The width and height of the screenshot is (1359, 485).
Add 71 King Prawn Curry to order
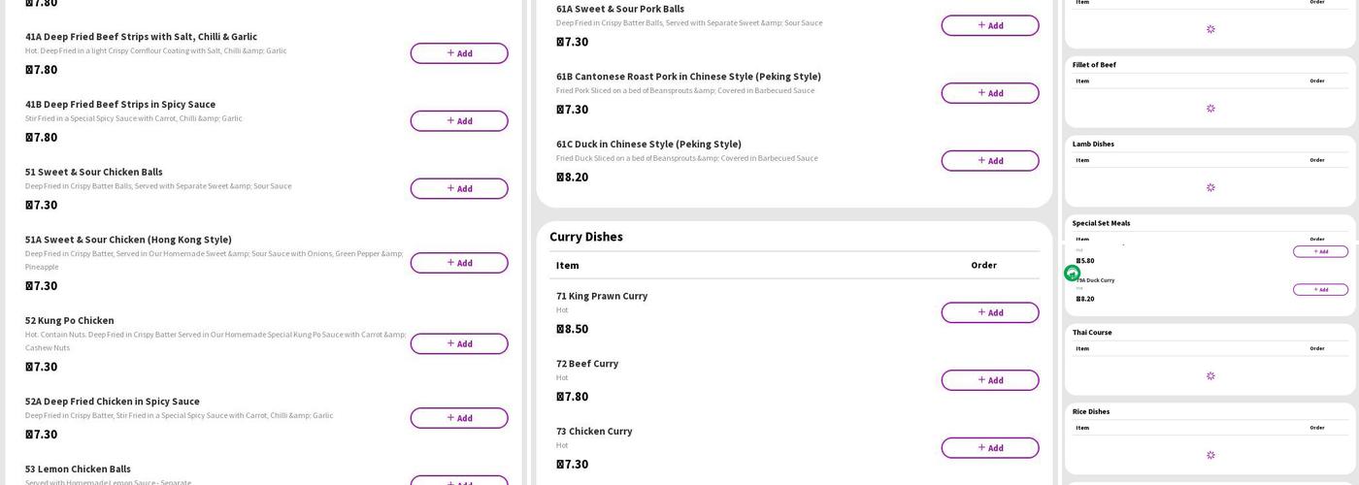pyautogui.click(x=989, y=312)
